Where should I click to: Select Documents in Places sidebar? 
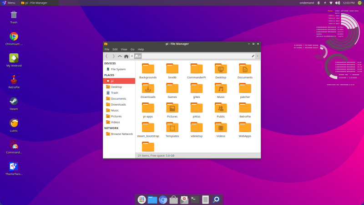point(119,98)
